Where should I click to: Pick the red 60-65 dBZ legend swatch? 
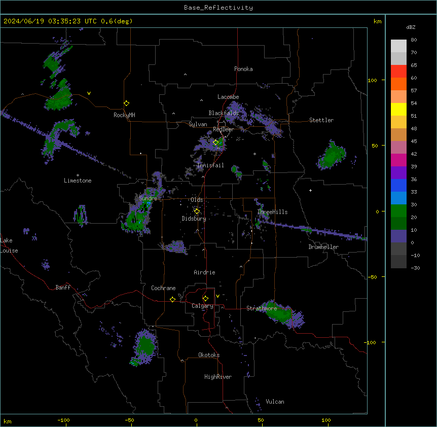[x=398, y=72]
